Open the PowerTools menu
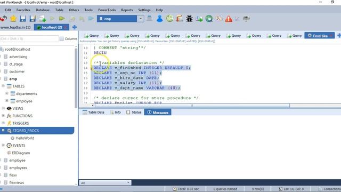 click(x=107, y=10)
